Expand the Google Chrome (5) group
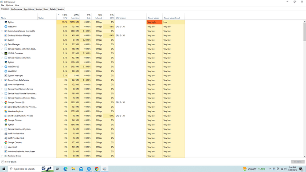 [x=2, y=102]
